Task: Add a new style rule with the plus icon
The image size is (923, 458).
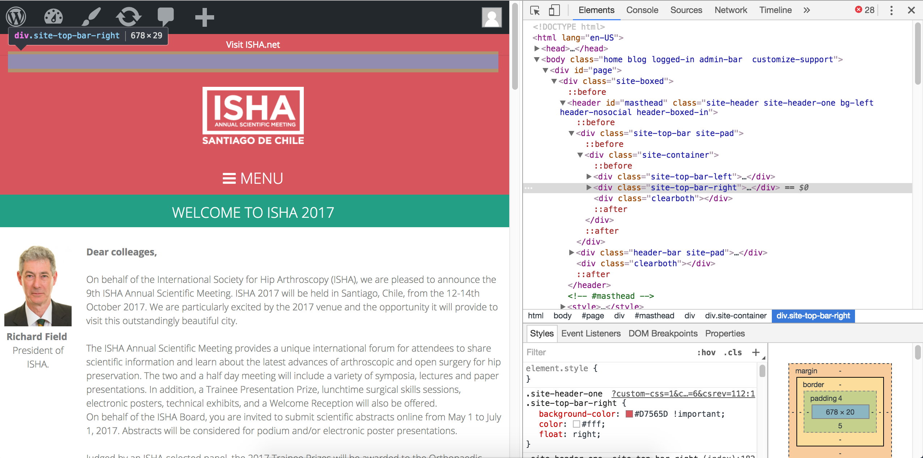Action: [756, 352]
